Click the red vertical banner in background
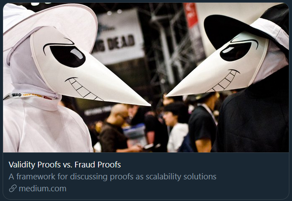This screenshot has height=201, width=292. tap(190, 15)
